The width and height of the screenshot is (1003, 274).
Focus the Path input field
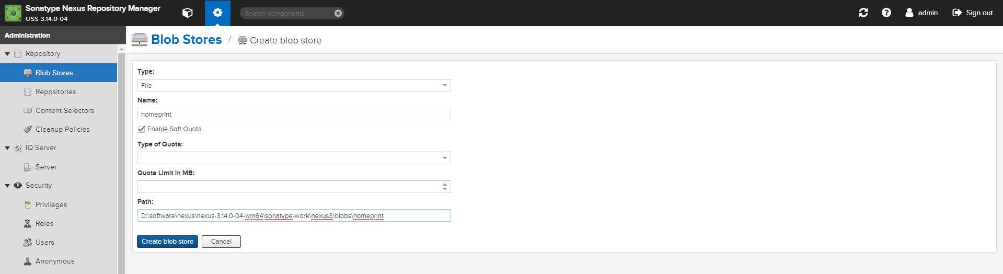point(294,215)
